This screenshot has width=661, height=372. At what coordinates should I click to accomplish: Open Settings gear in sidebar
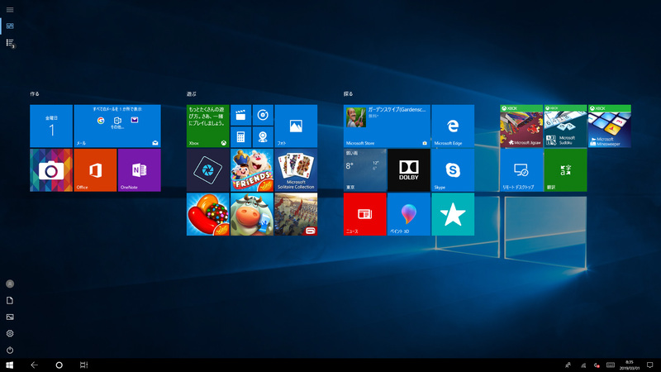[10, 333]
